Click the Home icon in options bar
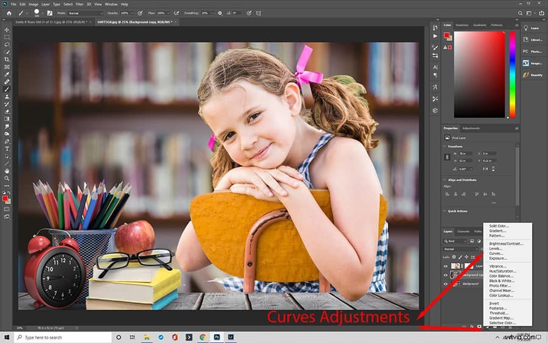Image resolution: width=548 pixels, height=343 pixels. point(9,13)
